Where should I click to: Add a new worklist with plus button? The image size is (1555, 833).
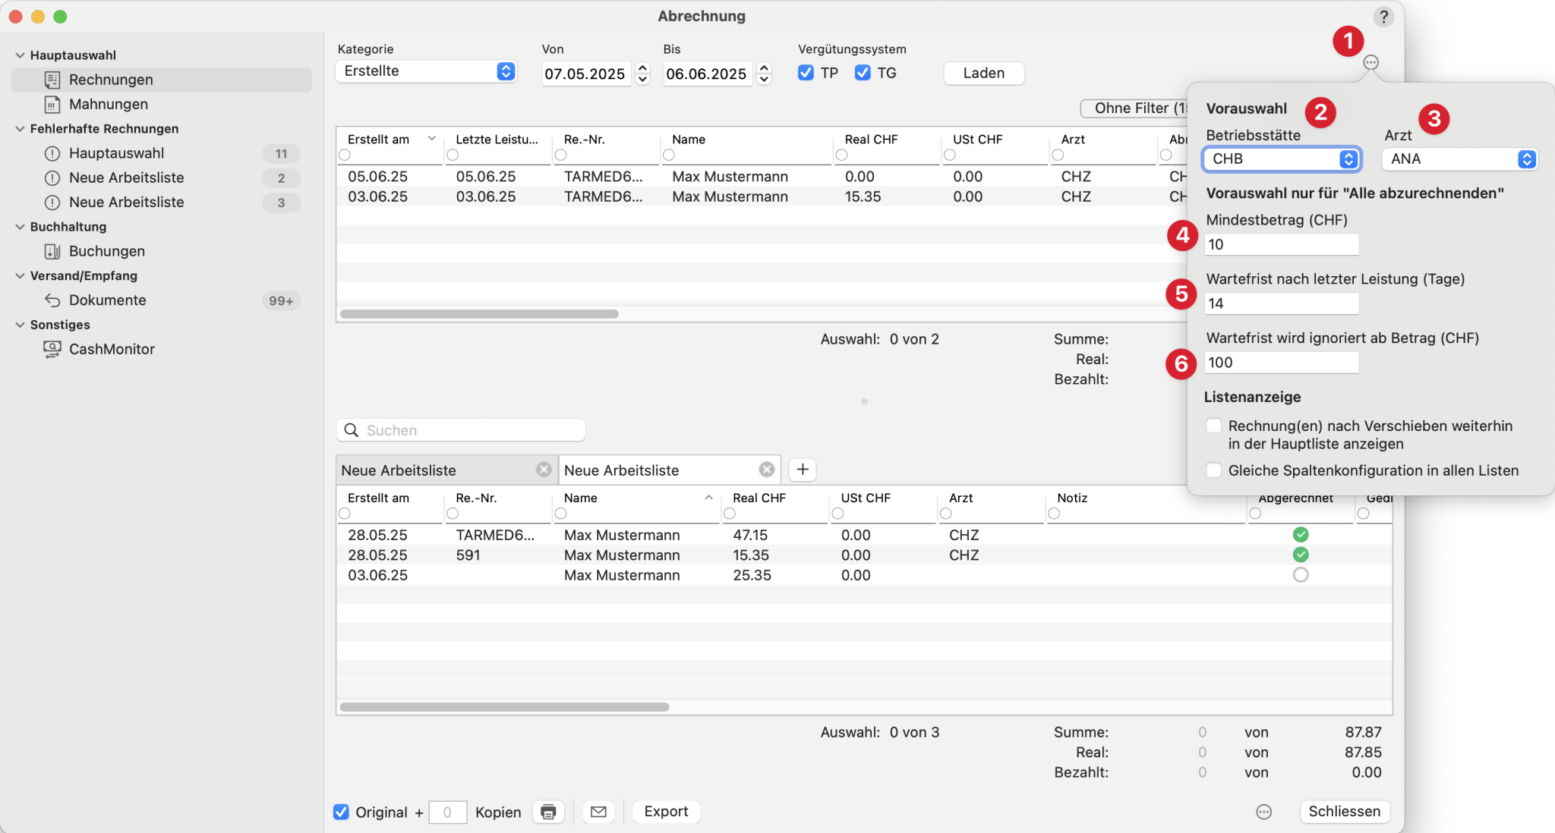point(803,470)
